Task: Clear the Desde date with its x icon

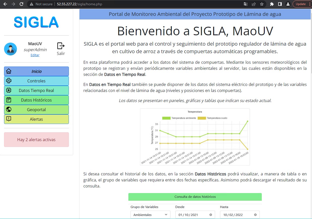Action: [x=211, y=215]
